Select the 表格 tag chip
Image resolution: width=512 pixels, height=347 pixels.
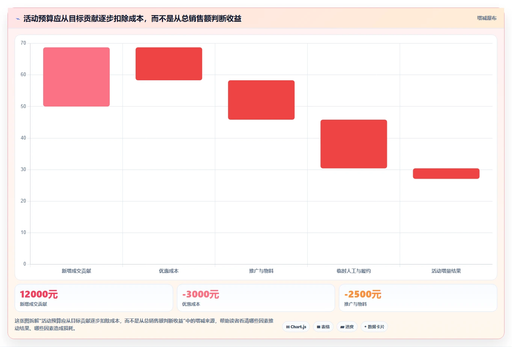(x=323, y=327)
